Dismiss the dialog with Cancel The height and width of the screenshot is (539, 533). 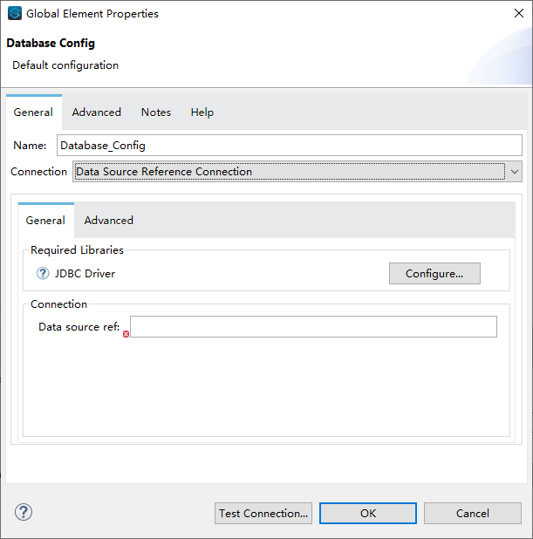[x=473, y=514]
